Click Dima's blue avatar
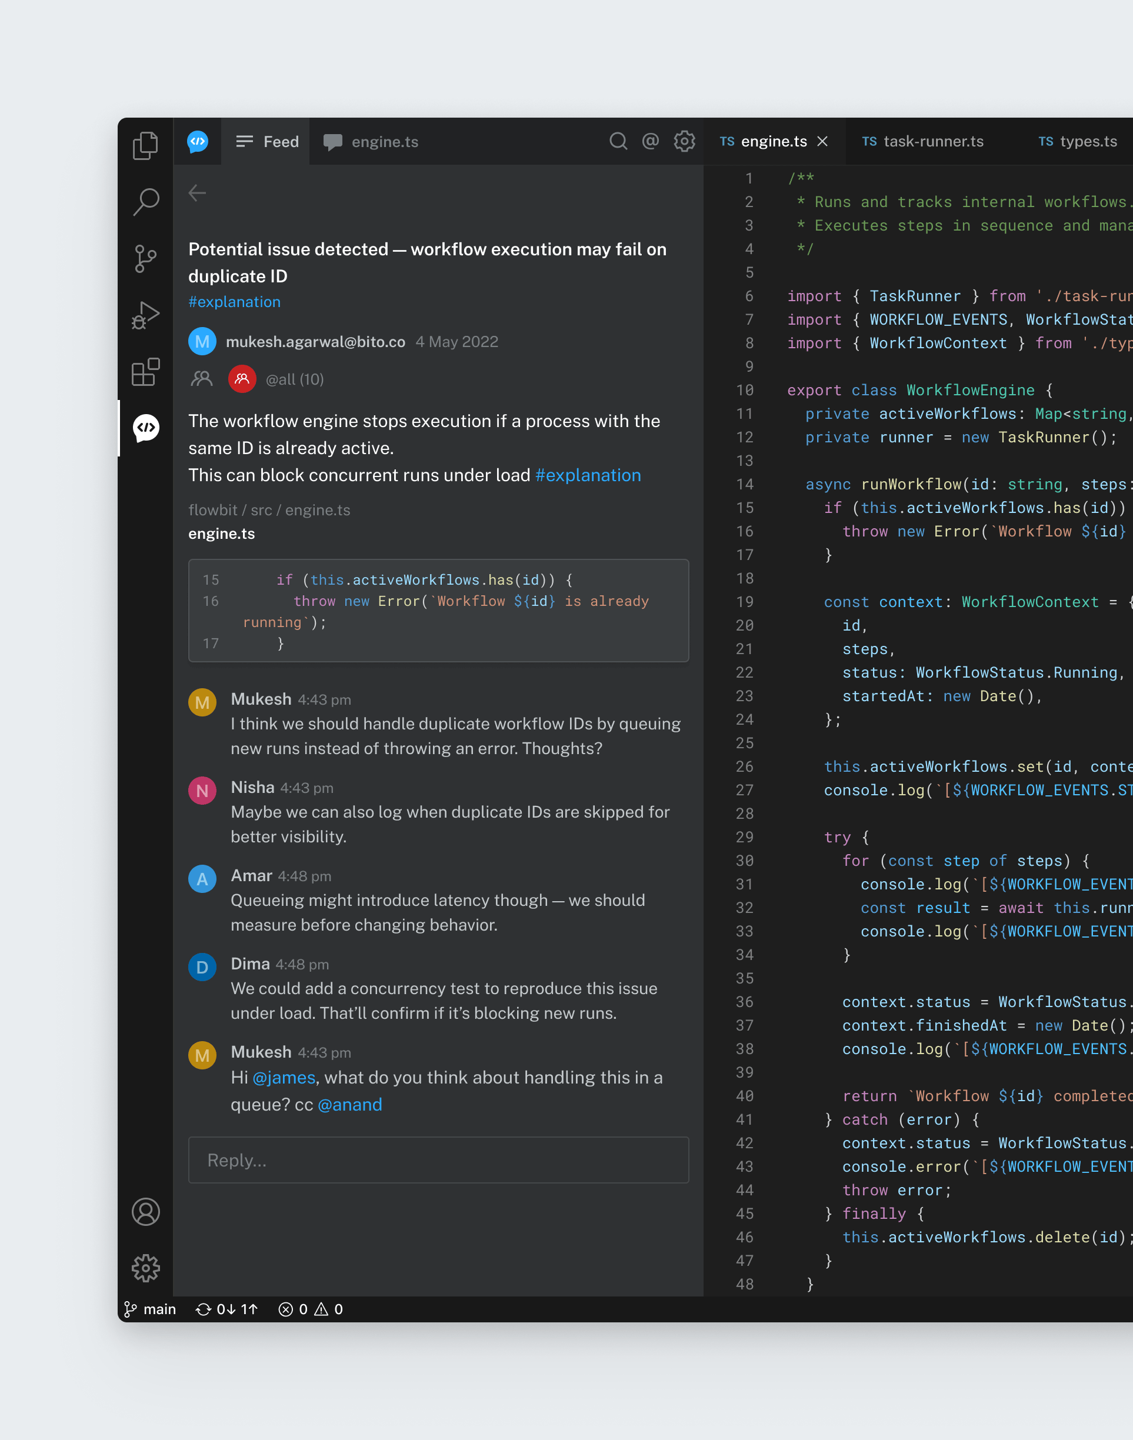 (202, 967)
